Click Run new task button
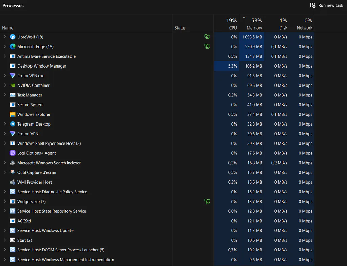 point(327,5)
